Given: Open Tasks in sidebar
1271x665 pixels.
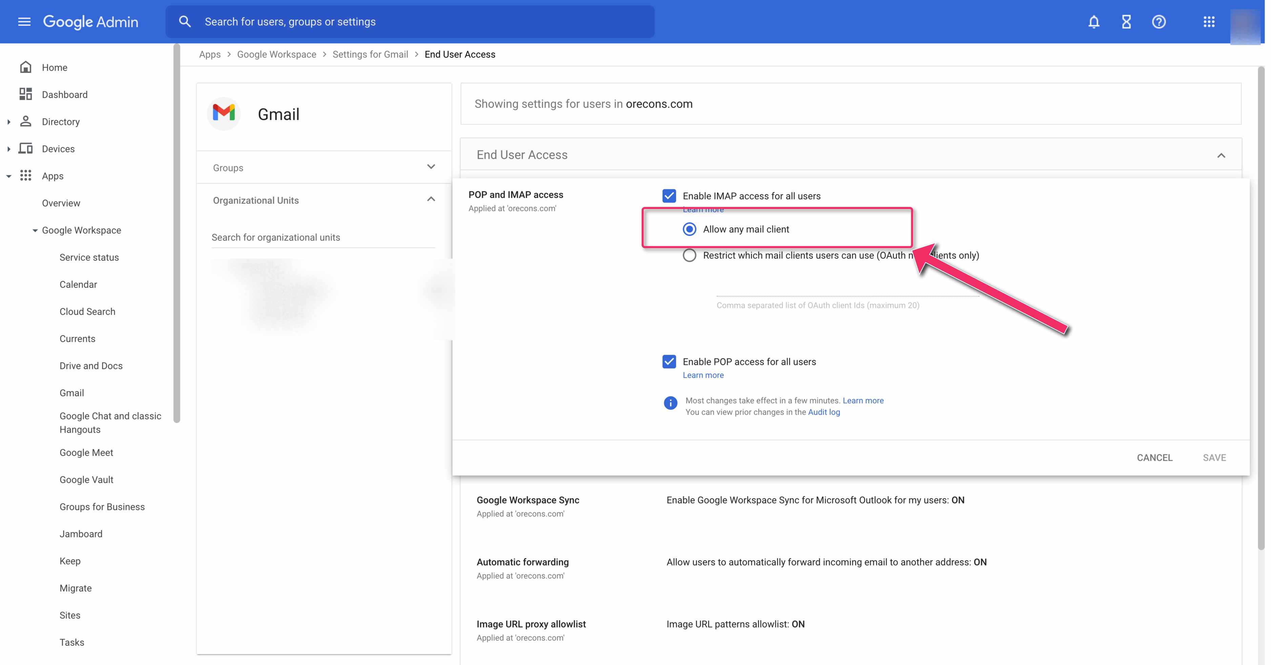Looking at the screenshot, I should 72,643.
